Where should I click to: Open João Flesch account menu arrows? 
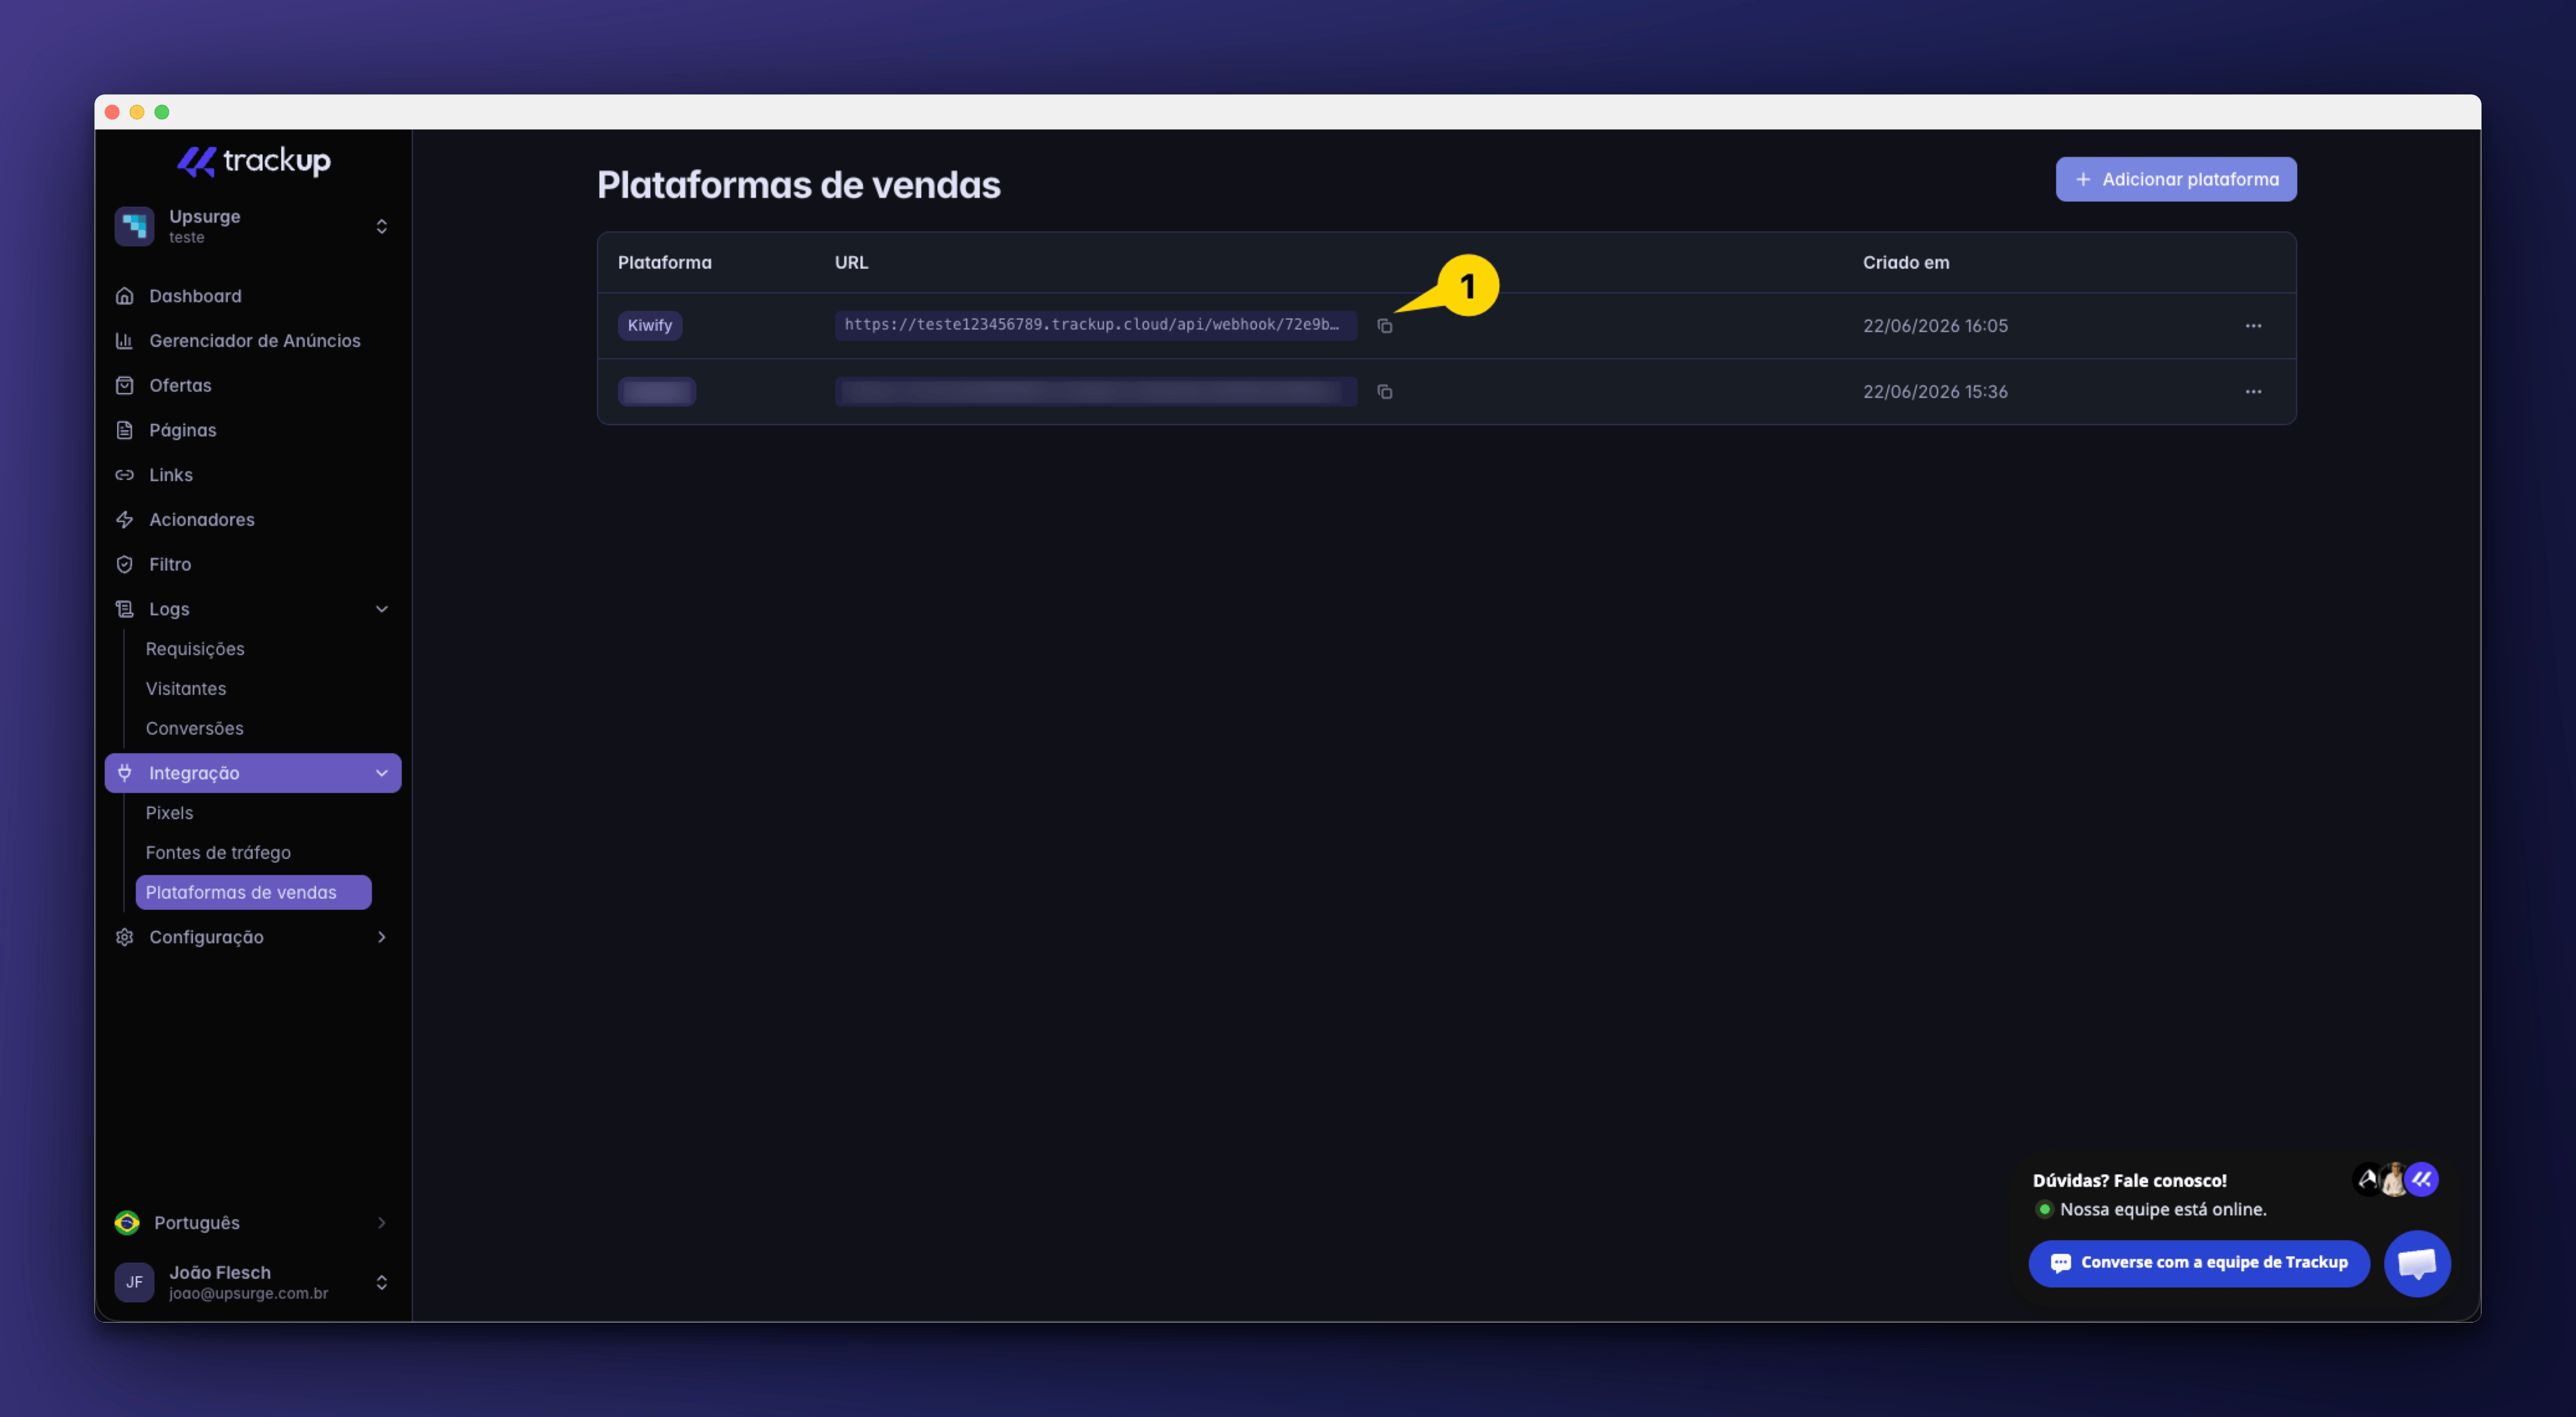[381, 1282]
